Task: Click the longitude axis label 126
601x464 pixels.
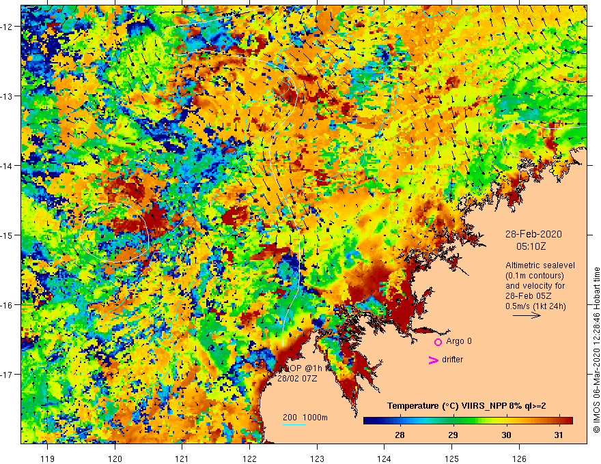Action: [x=519, y=459]
